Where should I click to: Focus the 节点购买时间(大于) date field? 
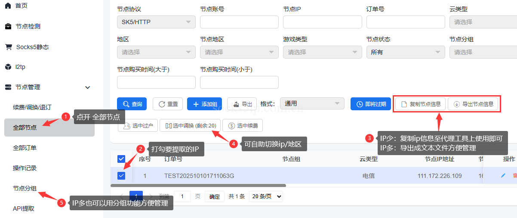pyautogui.click(x=156, y=82)
